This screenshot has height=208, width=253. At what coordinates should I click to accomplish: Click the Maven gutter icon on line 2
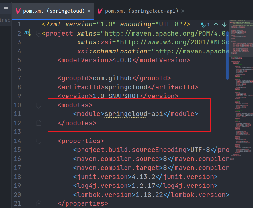(x=27, y=33)
